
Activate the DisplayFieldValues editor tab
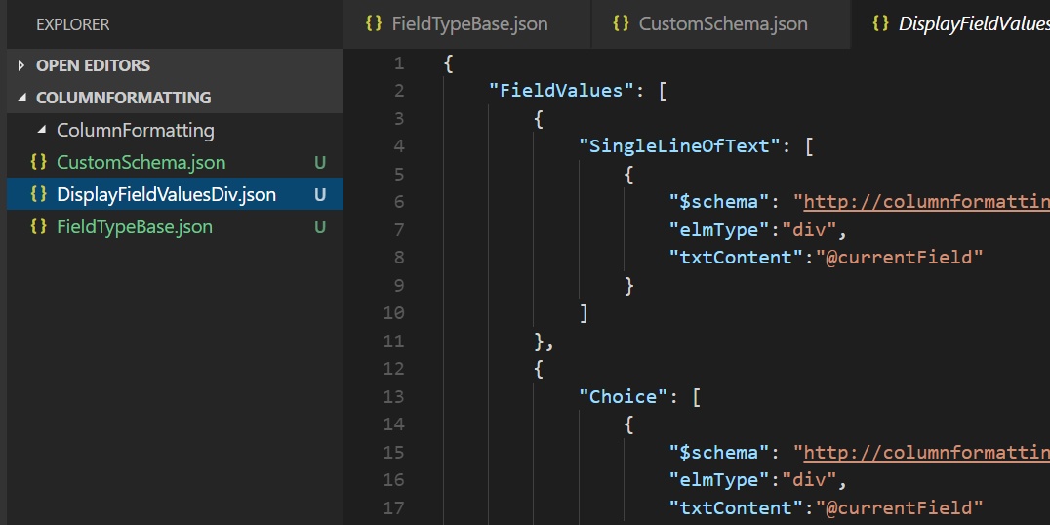(950, 24)
